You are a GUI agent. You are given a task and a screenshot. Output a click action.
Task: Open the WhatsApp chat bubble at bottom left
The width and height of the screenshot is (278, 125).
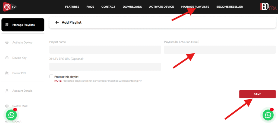pos(11,115)
